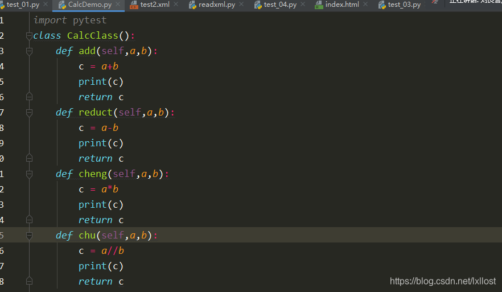Click fold end marker at add's return c
This screenshot has height=292, width=502.
(29, 97)
